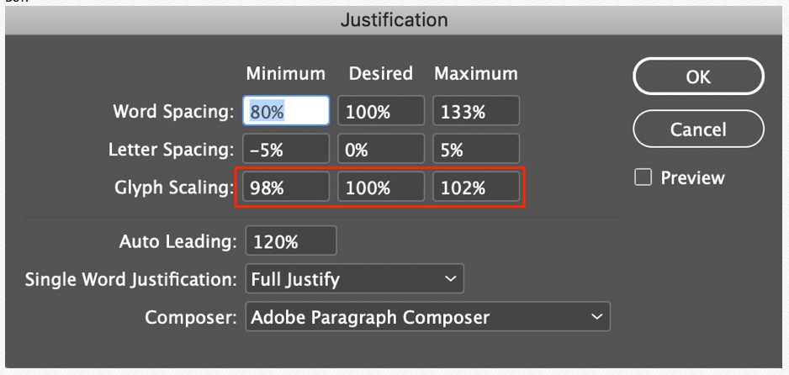The image size is (789, 375).
Task: Click the Letter Spacing label
Action: click(x=171, y=151)
